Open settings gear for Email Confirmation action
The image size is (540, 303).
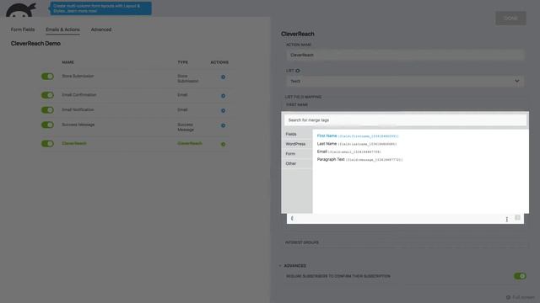(223, 96)
